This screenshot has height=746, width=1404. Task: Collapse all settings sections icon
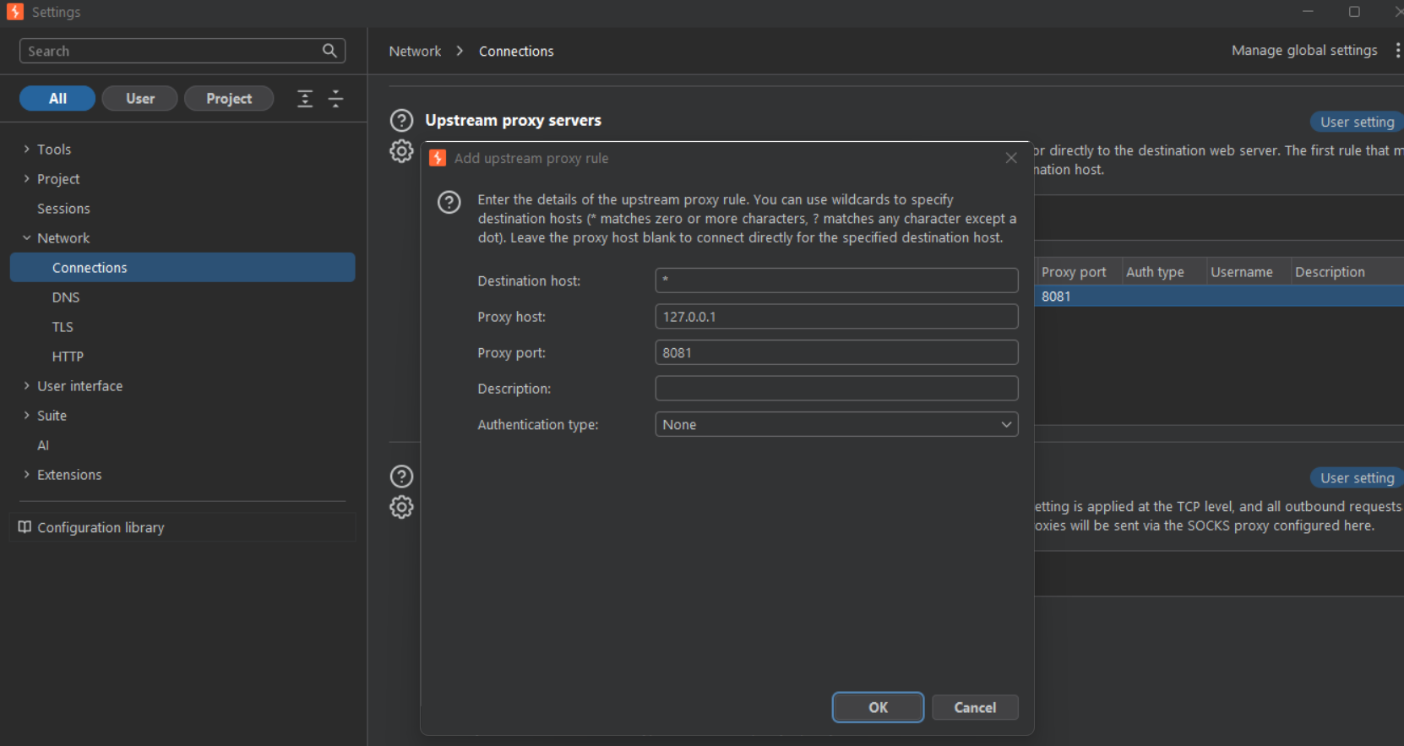coord(335,99)
